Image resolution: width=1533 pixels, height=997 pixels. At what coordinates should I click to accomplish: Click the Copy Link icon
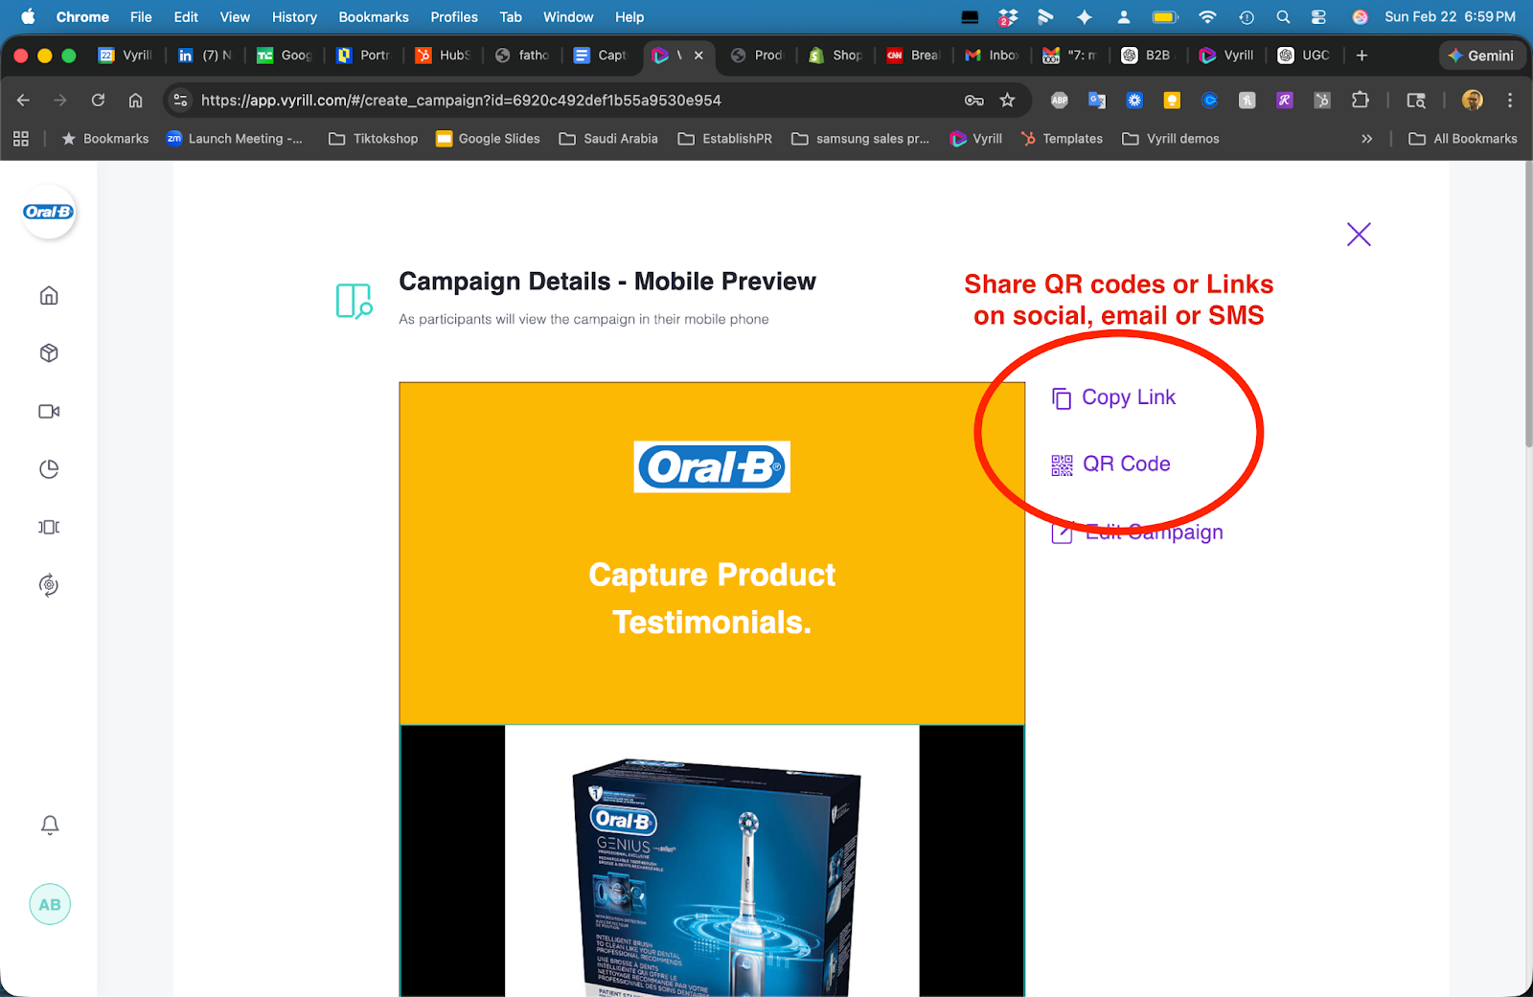click(1062, 397)
